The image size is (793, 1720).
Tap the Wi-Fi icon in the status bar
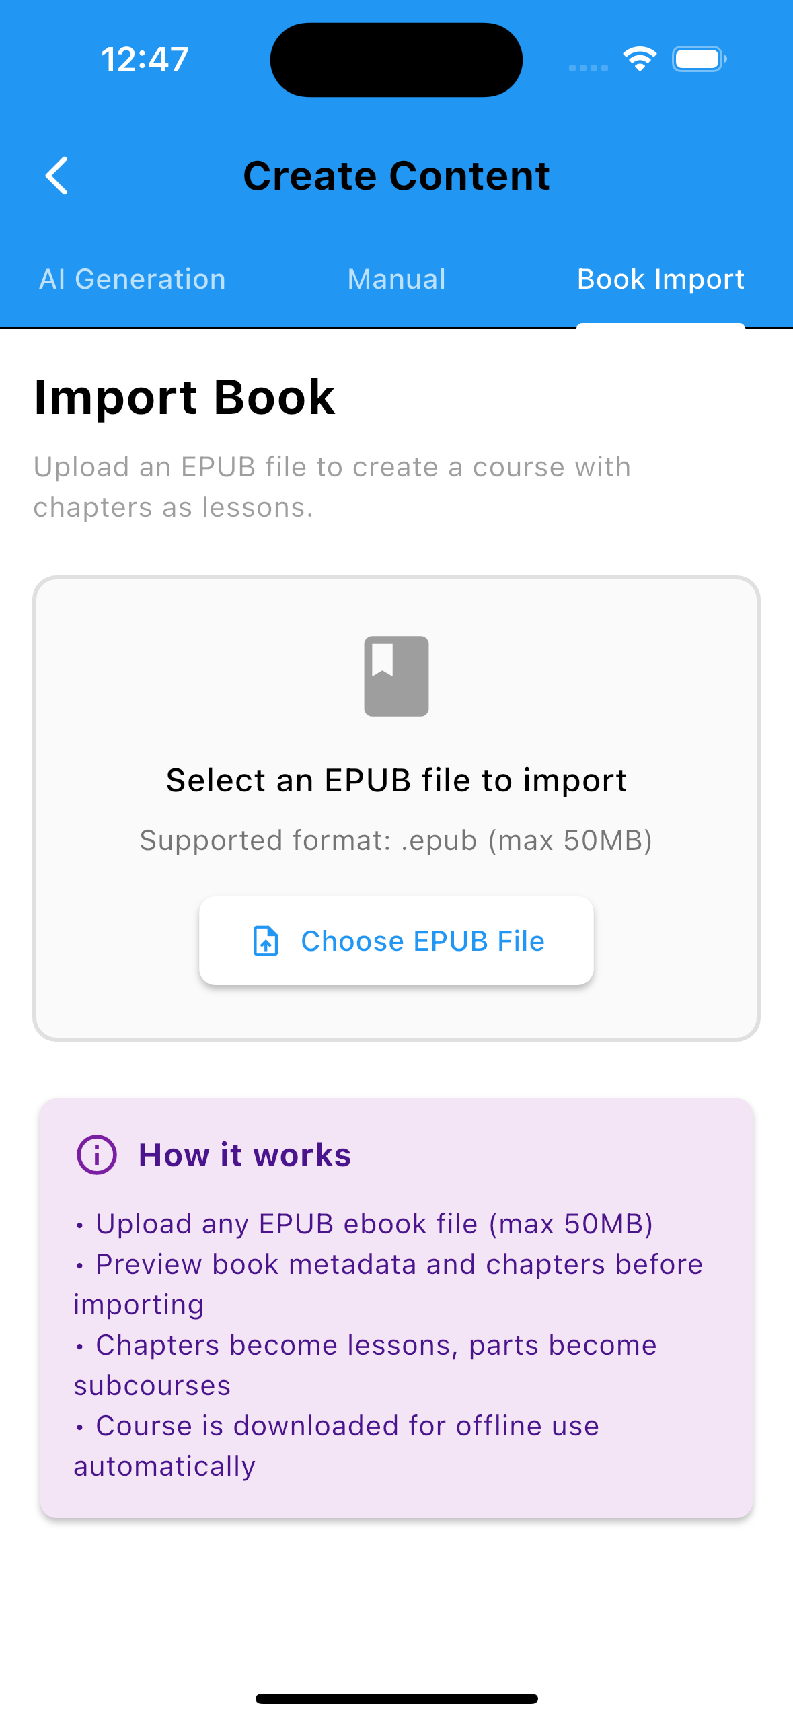640,59
